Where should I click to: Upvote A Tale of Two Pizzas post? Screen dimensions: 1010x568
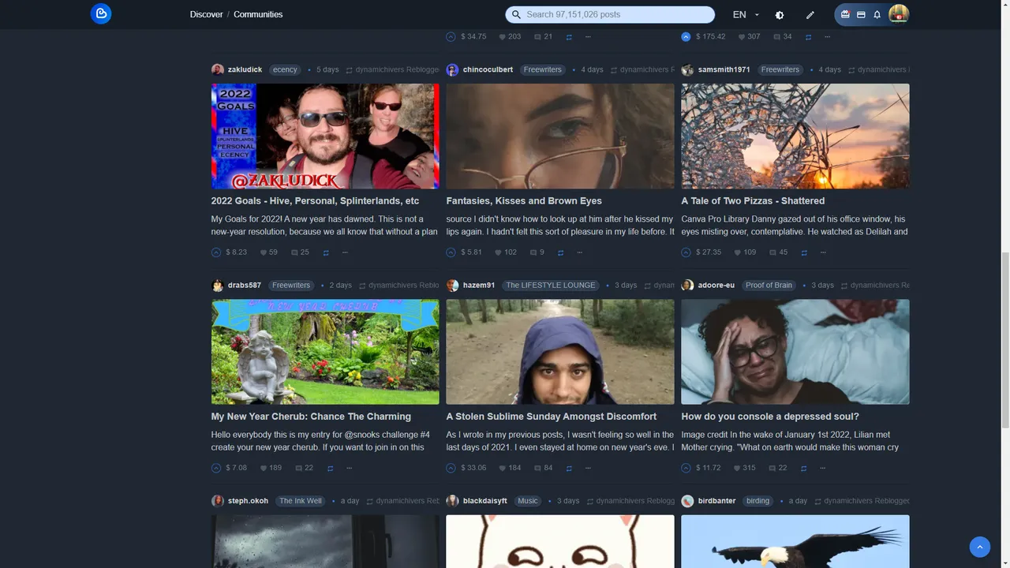(x=686, y=252)
